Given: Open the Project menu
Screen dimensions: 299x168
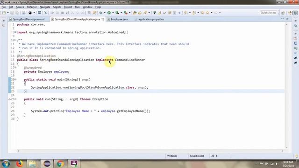Looking at the screenshot, I should (x=68, y=7).
